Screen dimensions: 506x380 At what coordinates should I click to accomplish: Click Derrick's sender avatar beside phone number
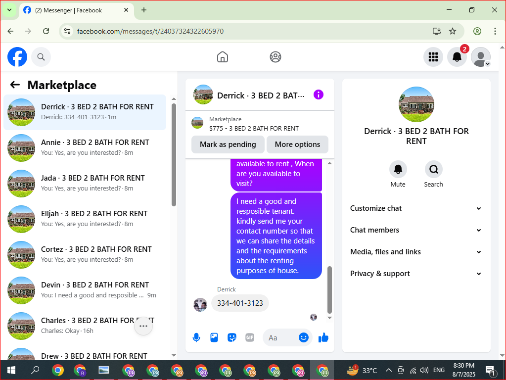pyautogui.click(x=200, y=304)
